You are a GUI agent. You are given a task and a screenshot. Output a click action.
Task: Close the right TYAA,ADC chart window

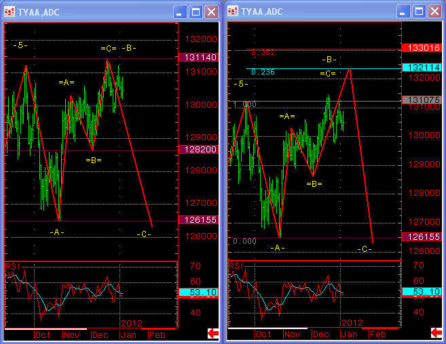[435, 12]
